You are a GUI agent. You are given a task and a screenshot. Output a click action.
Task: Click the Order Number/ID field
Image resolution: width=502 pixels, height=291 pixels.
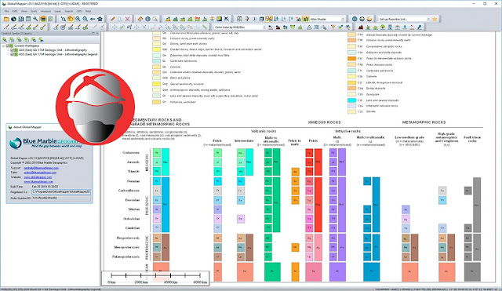tap(61, 198)
